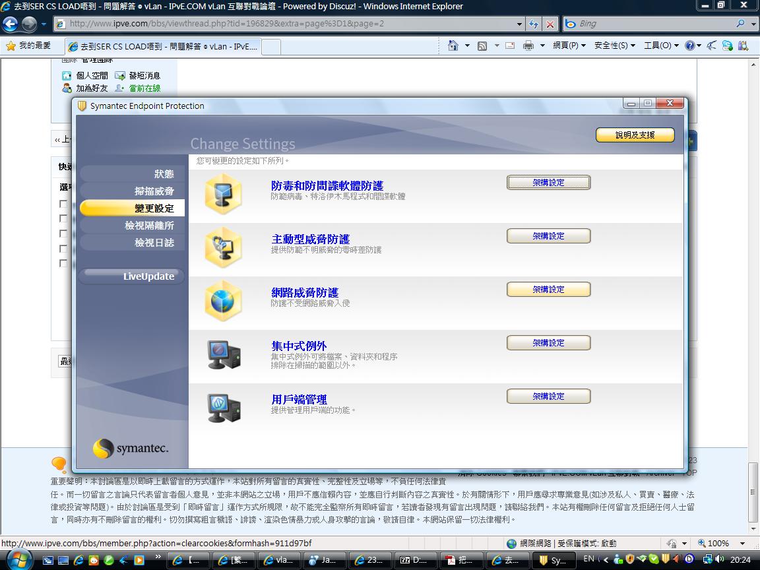Screen dimensions: 760x570
Task: Click the volume icon in system tray
Action: point(720,559)
